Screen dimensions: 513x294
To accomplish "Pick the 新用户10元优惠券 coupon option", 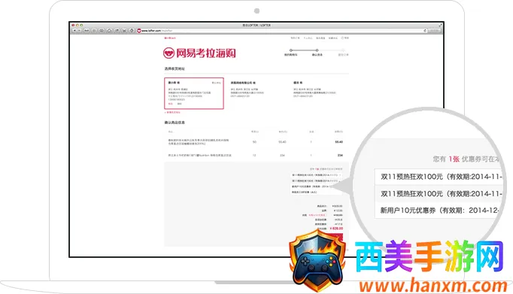I will pyautogui.click(x=317, y=186).
